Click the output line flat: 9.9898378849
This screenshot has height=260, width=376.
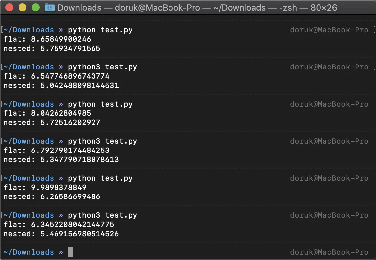pos(45,188)
